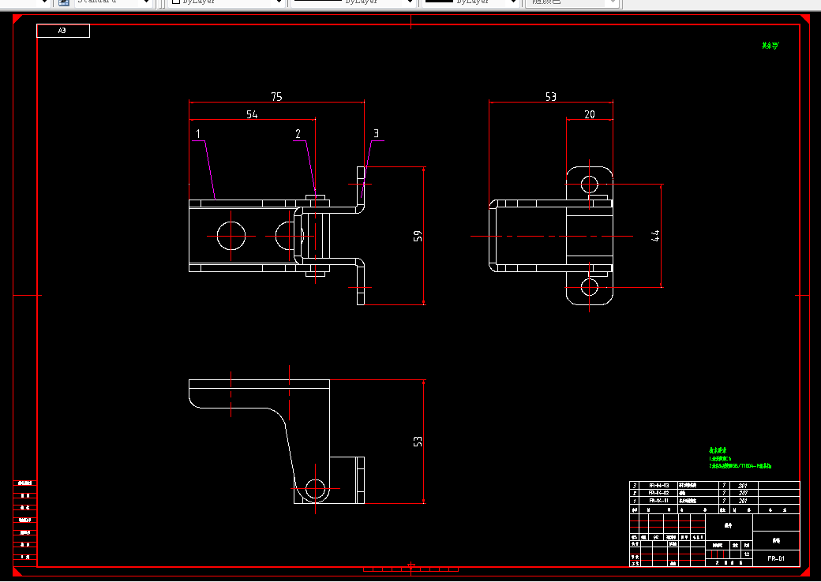Screen dimensions: 821x582
Task: Select part balloon number 3
Action: click(376, 134)
